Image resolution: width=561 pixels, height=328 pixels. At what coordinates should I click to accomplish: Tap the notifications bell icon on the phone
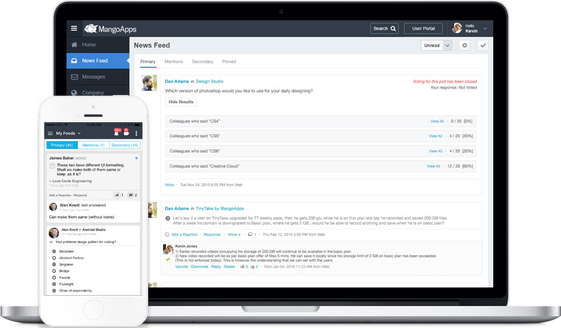tap(117, 133)
